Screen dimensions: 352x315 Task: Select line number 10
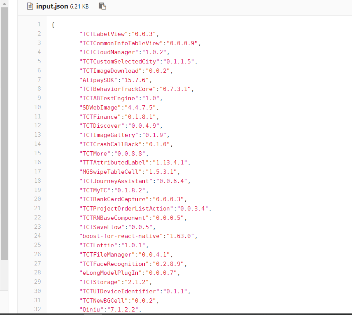[38, 107]
